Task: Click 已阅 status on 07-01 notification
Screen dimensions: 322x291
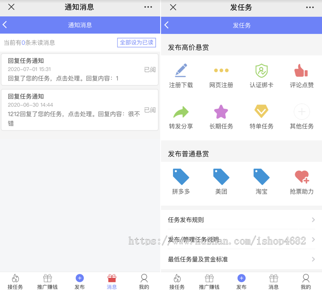Action: 150,70
